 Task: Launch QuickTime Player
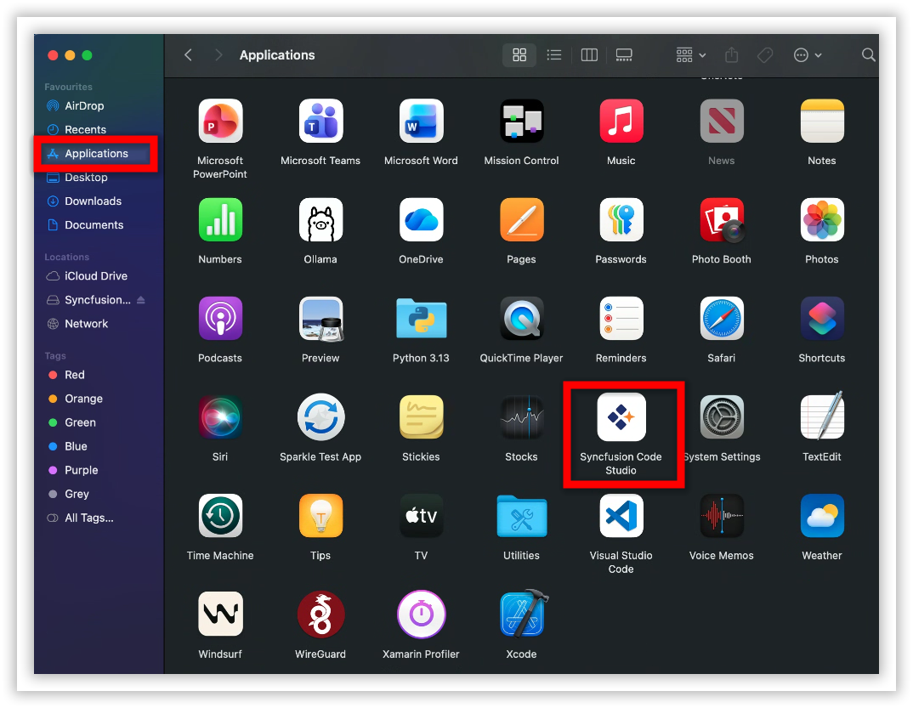521,319
